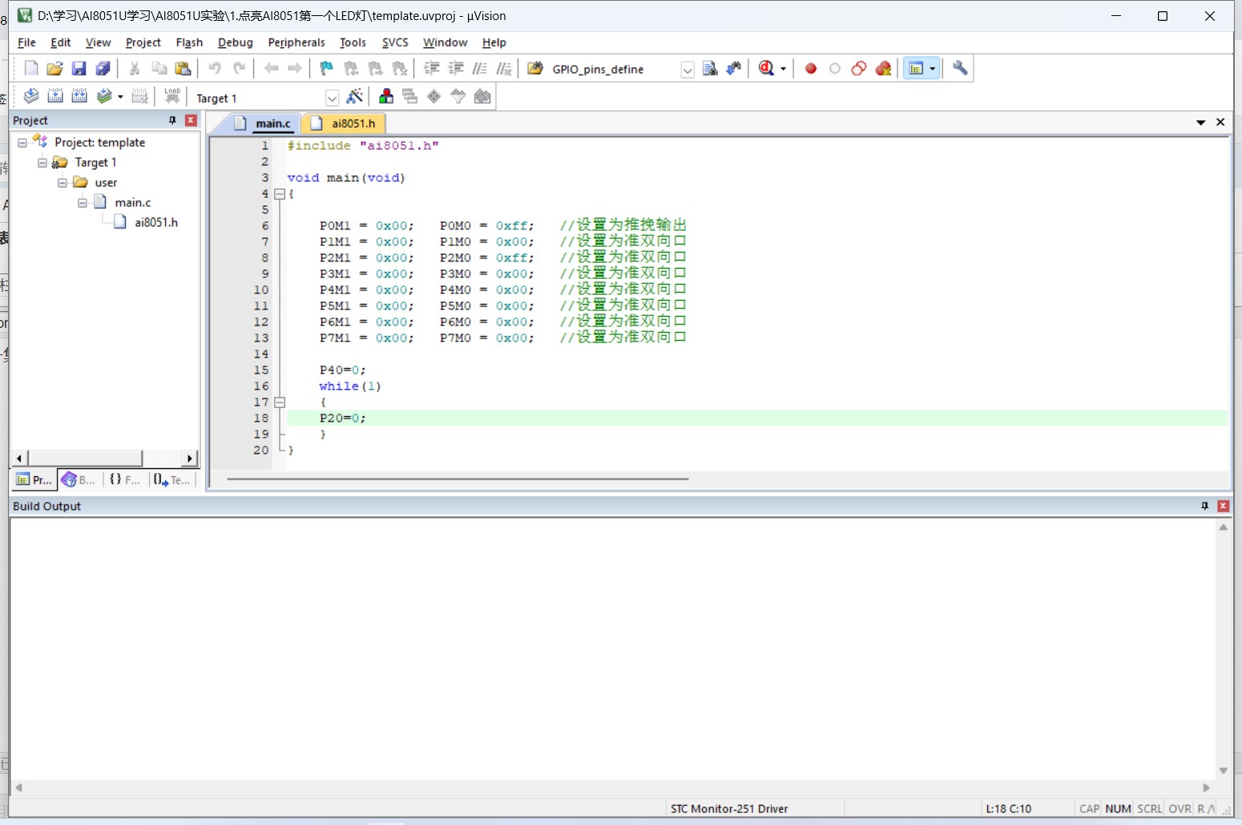Switch to Books tab in Project panel
Viewport: 1242px width, 825px height.
[79, 479]
